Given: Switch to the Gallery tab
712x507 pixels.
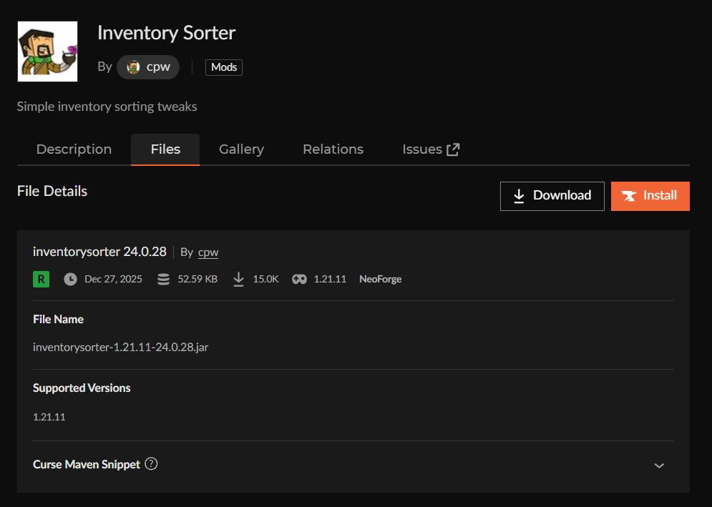Looking at the screenshot, I should click(x=241, y=149).
